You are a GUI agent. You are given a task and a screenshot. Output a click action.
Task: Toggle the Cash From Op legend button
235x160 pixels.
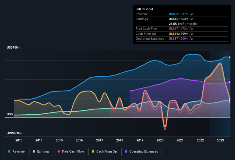(104, 152)
